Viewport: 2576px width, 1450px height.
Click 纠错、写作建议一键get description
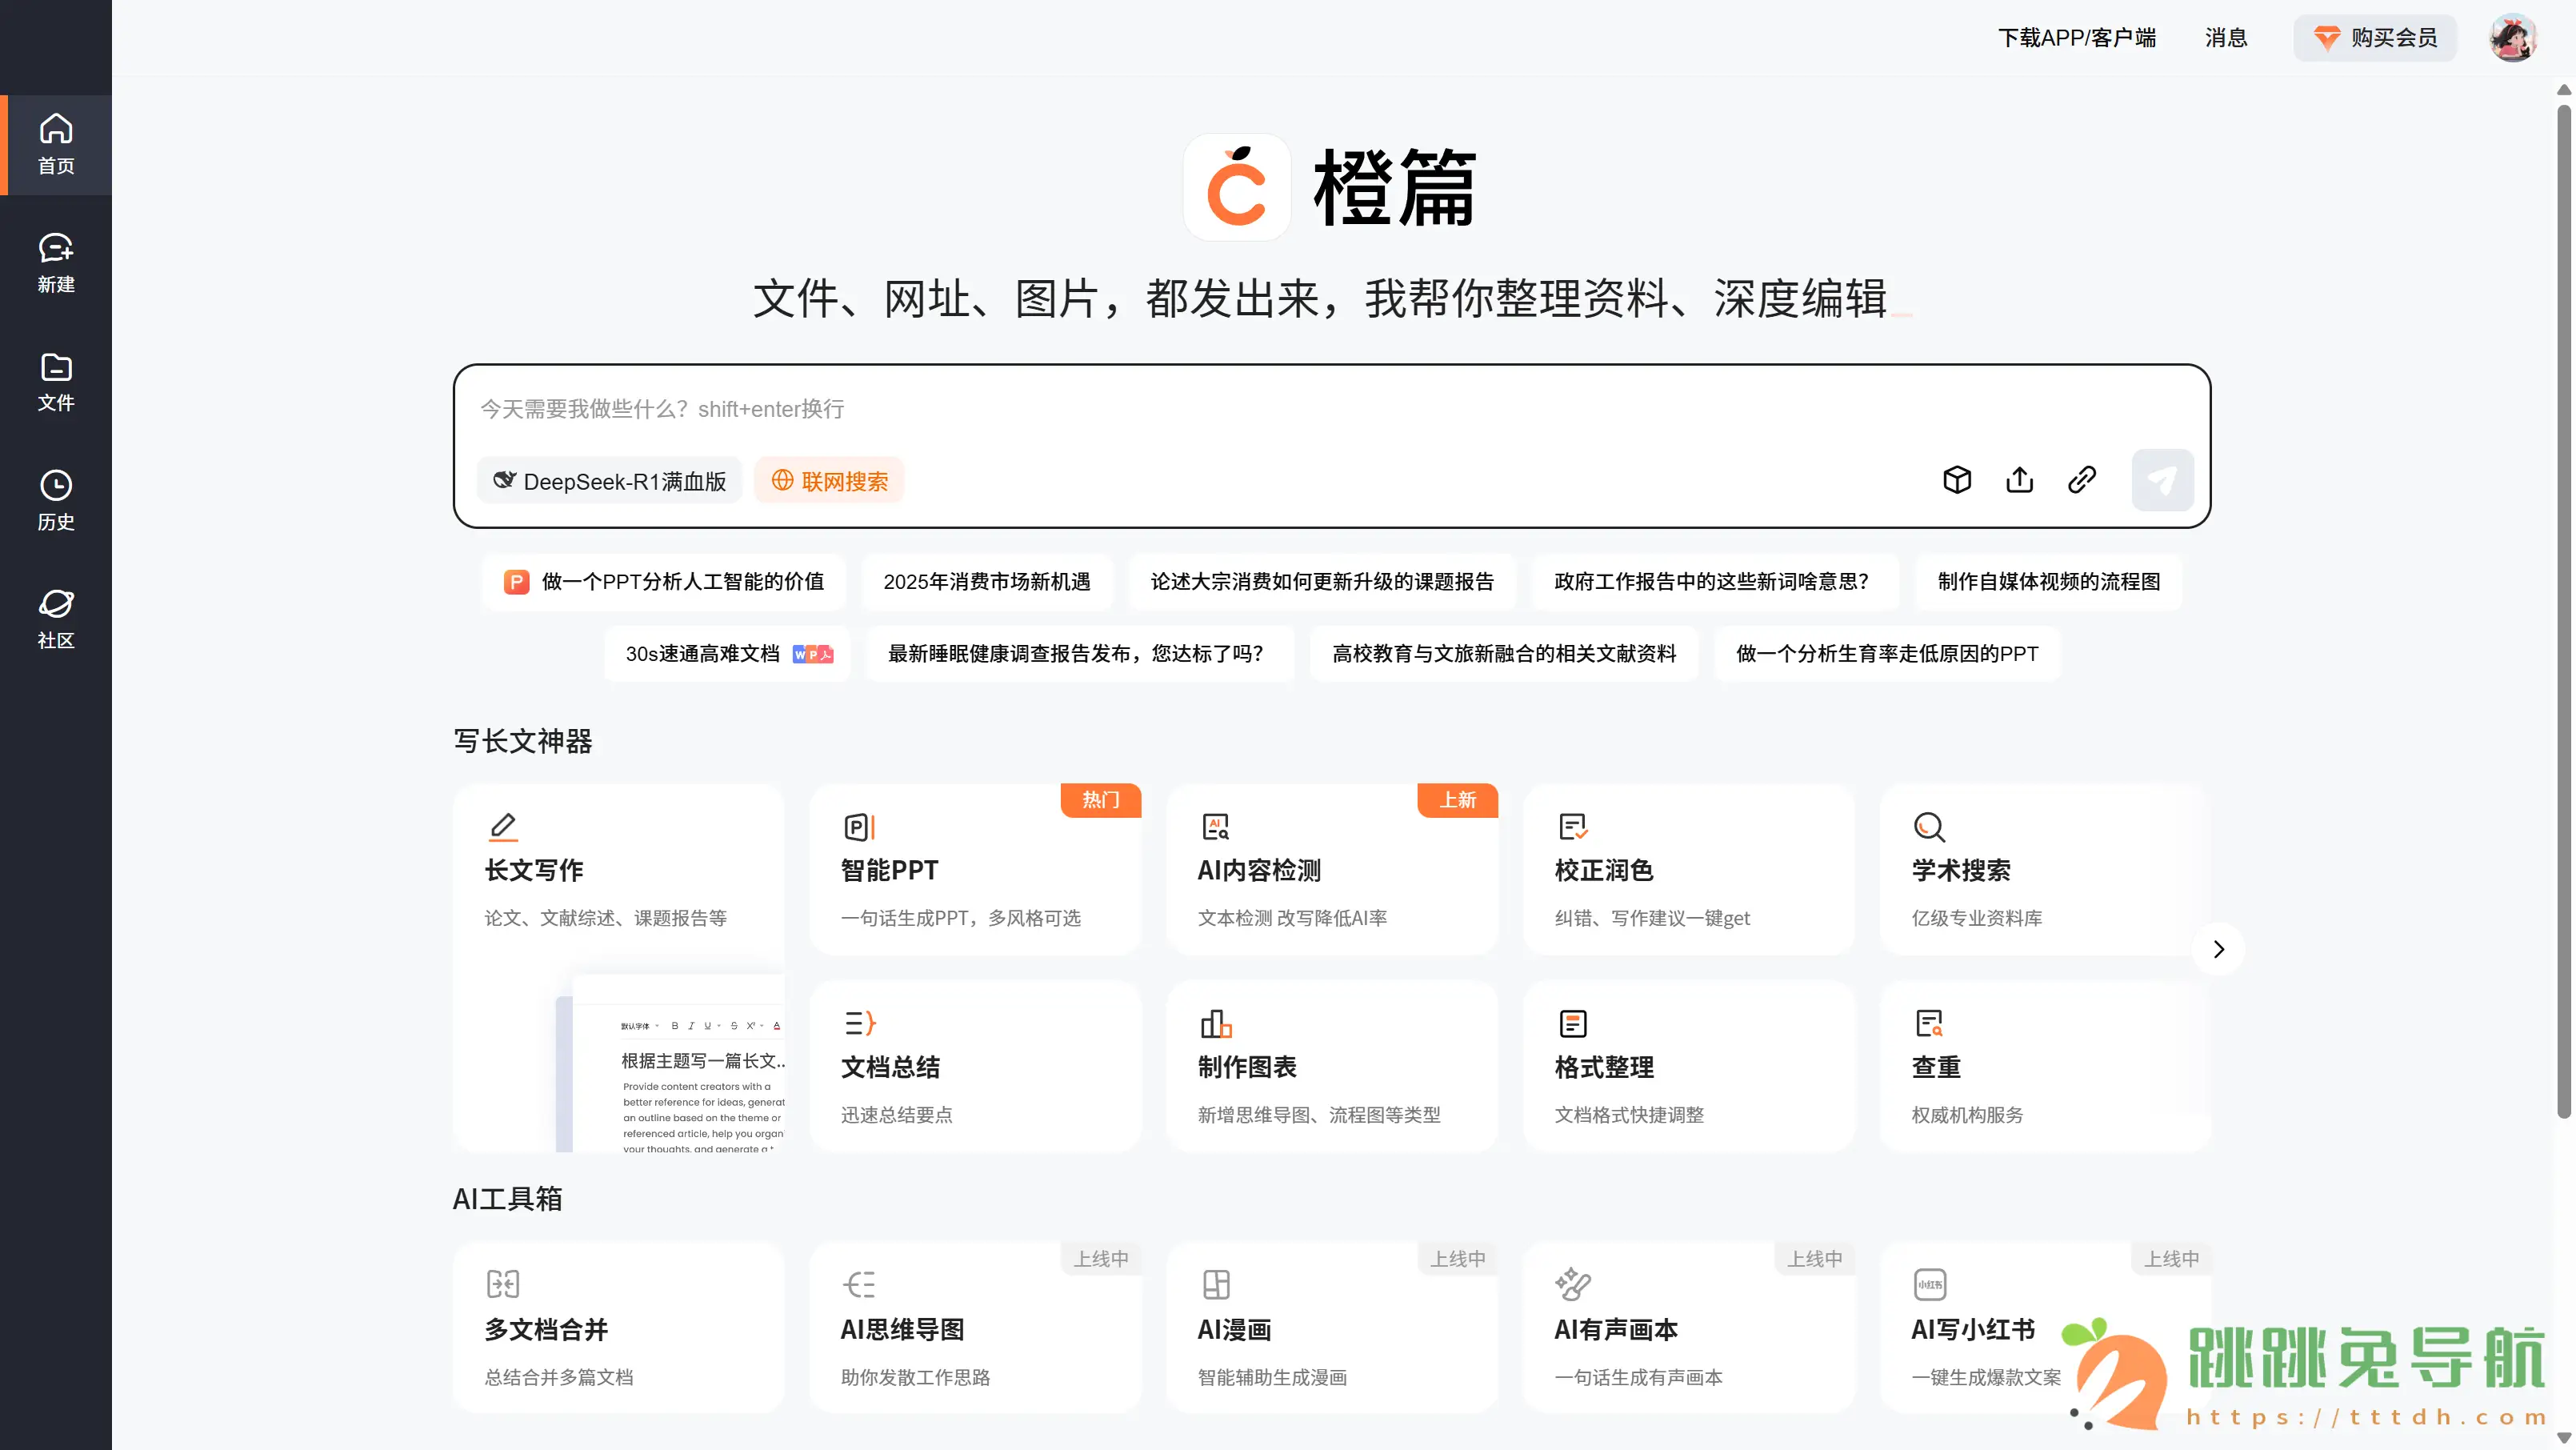(1652, 918)
